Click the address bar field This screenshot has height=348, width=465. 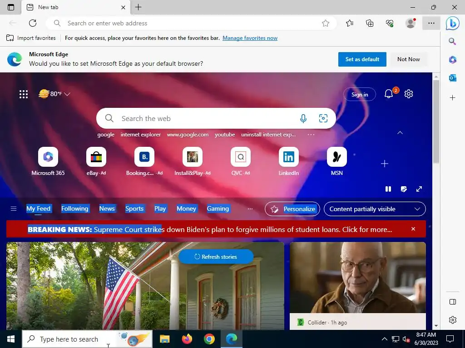191,23
